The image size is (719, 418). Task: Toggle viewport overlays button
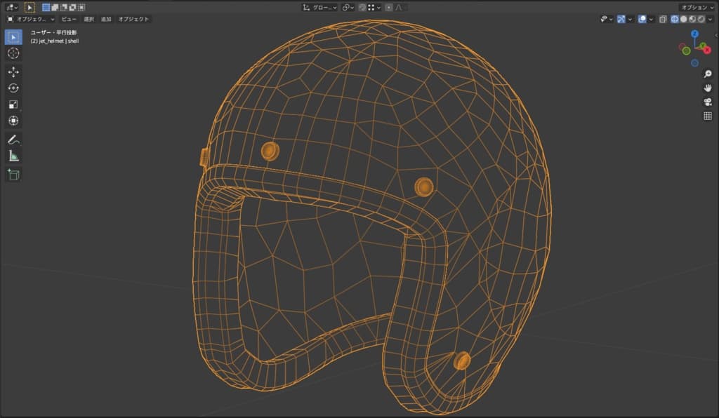tap(642, 19)
